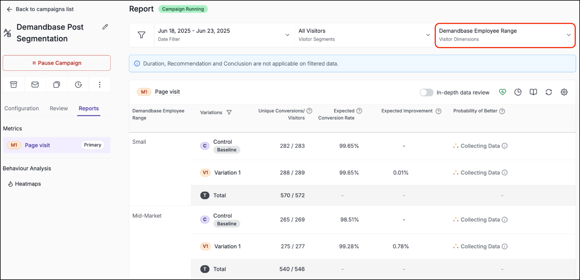Image resolution: width=580 pixels, height=280 pixels.
Task: Click the clone campaign icon
Action: (57, 85)
